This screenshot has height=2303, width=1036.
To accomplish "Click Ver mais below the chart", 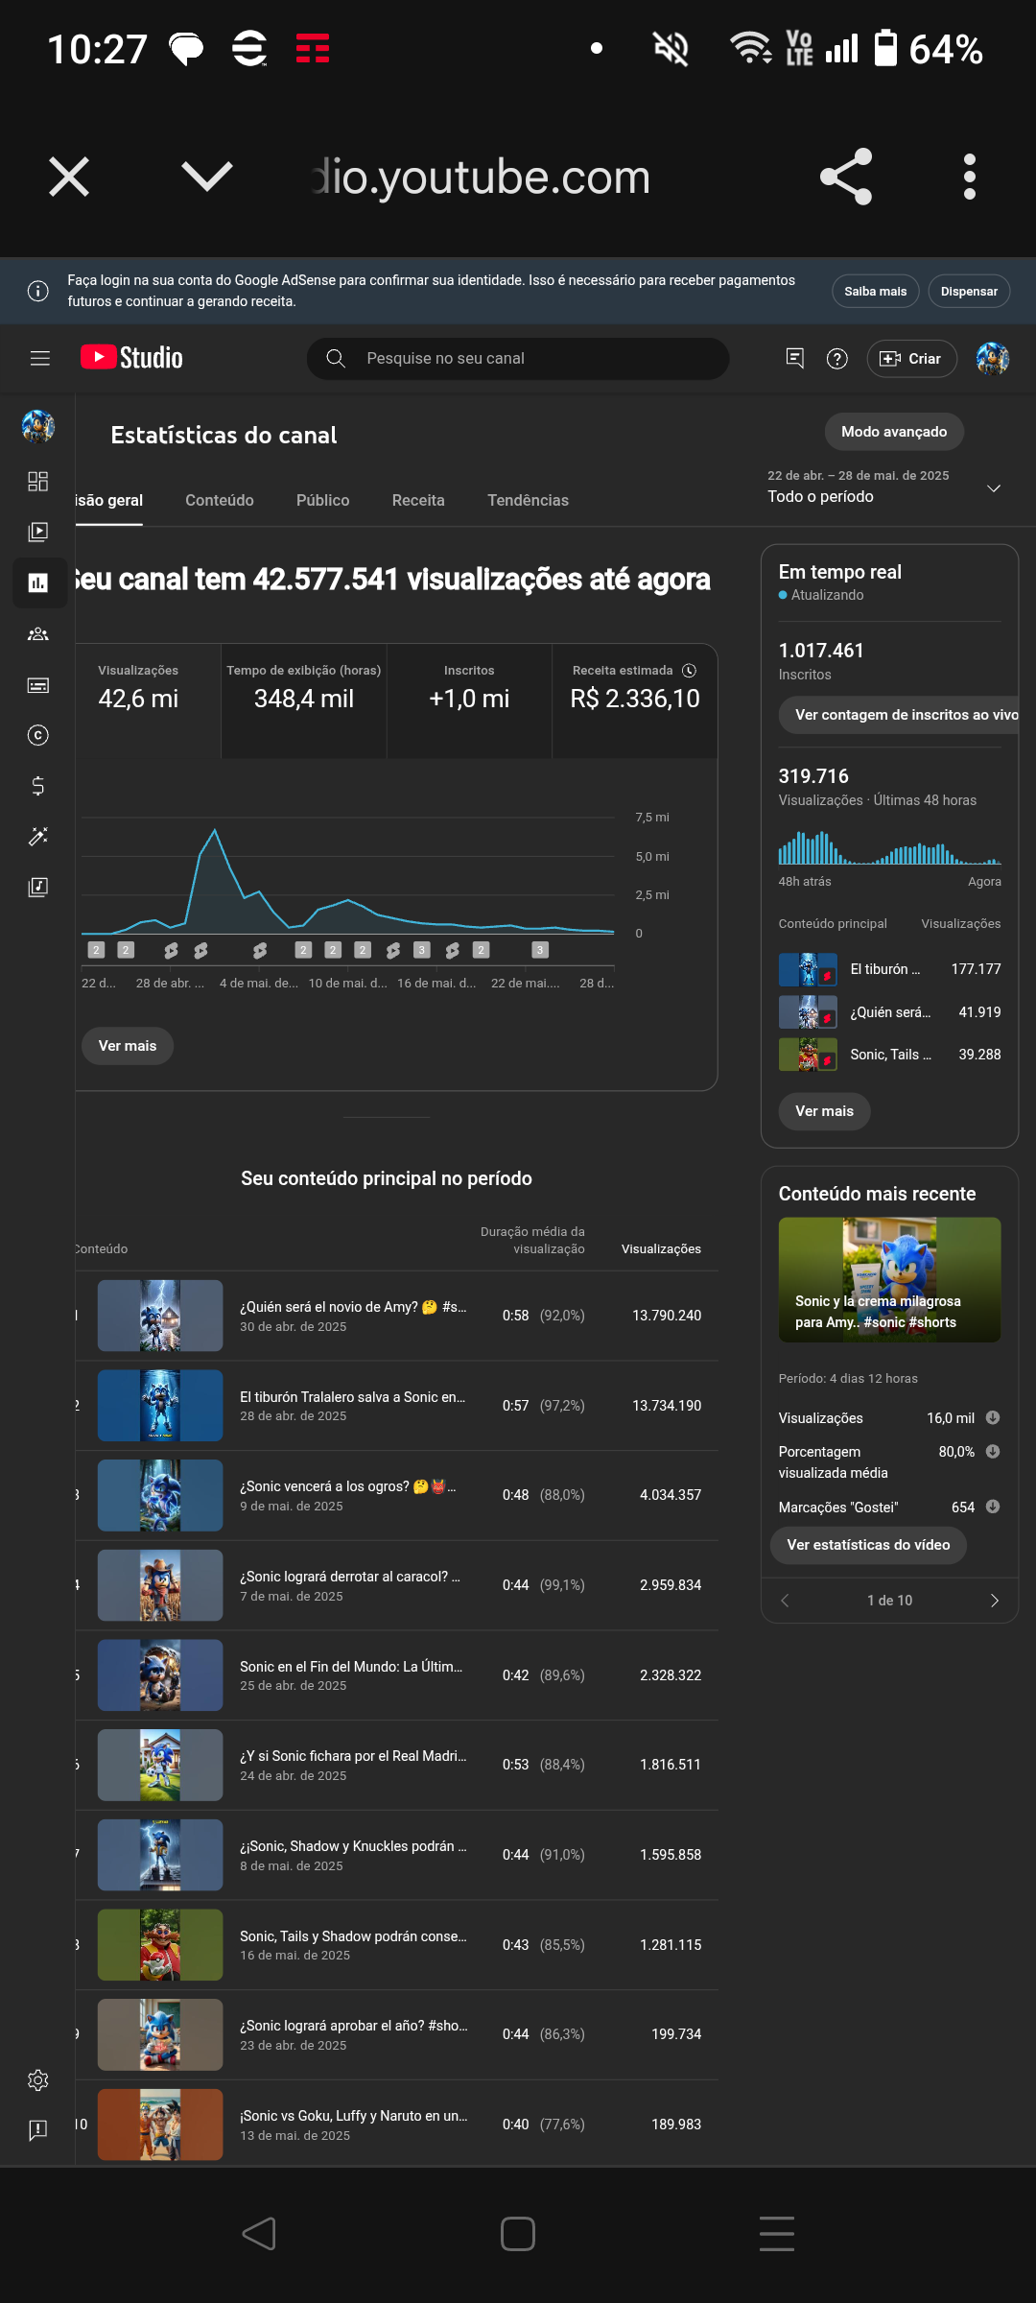I will click(128, 1046).
